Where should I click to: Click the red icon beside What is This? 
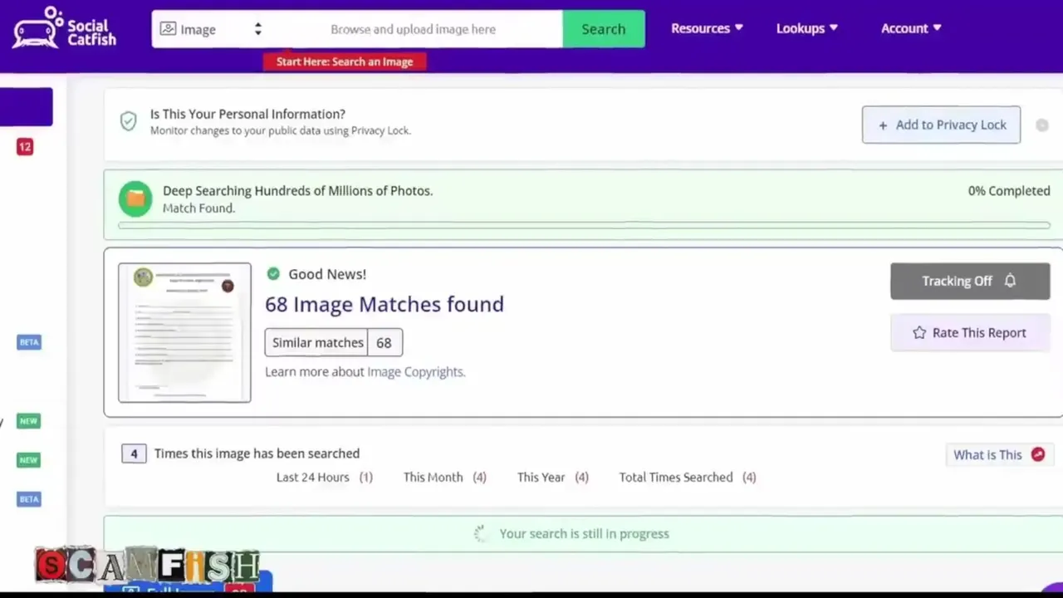coord(1038,454)
